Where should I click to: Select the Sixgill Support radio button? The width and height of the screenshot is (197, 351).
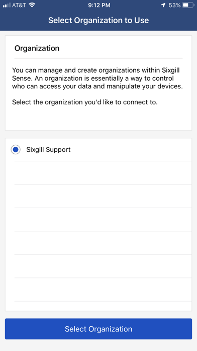point(16,150)
